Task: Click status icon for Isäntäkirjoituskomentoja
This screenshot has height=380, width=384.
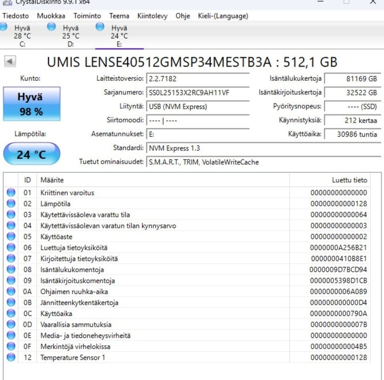Action: 11,280
